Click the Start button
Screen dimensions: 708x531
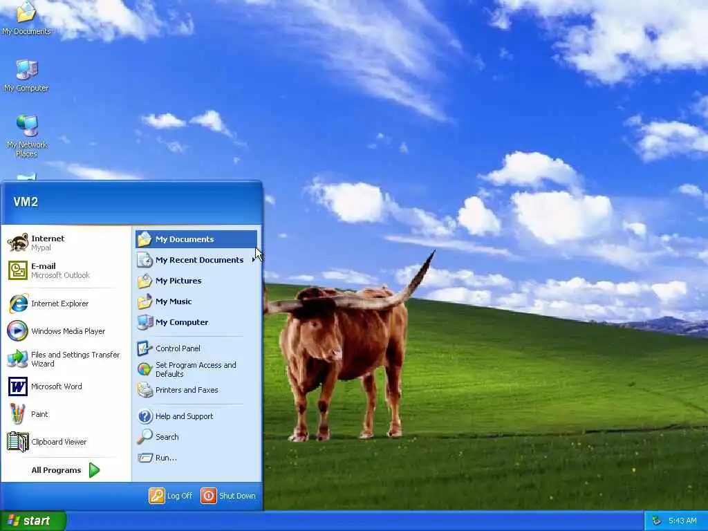coord(33,521)
